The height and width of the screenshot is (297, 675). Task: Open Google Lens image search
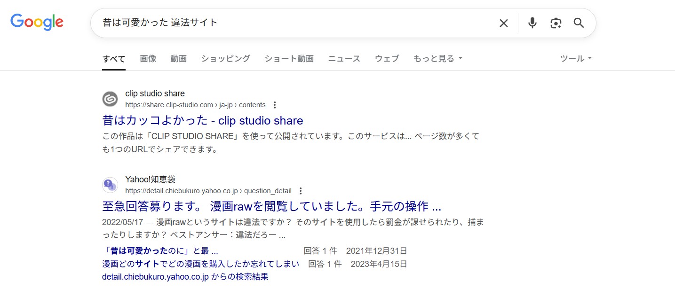tap(556, 23)
